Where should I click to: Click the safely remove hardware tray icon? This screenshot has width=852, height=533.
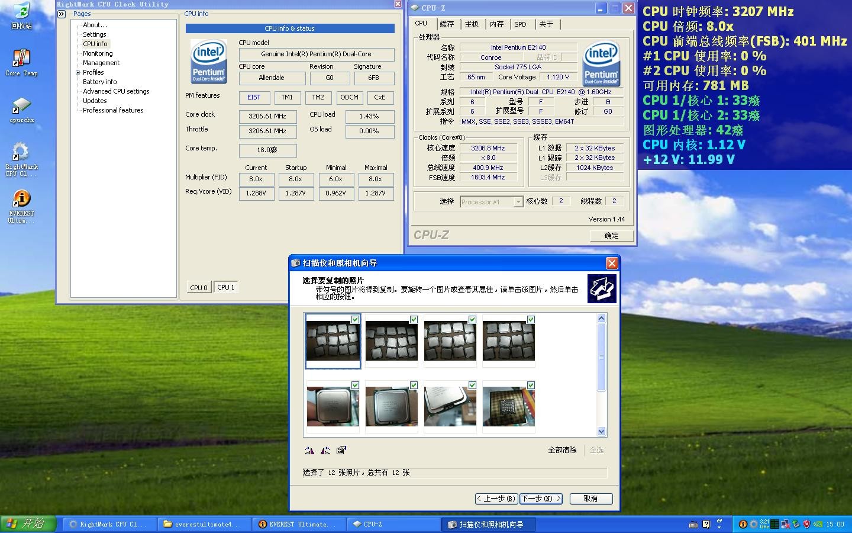[x=796, y=524]
